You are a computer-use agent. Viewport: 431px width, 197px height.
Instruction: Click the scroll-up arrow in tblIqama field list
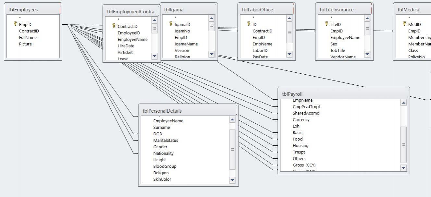point(211,18)
